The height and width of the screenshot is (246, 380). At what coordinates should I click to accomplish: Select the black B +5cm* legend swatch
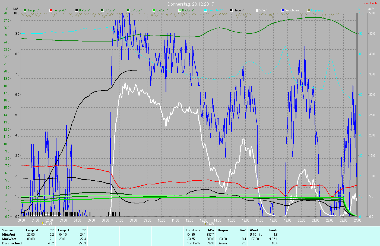click(77, 10)
